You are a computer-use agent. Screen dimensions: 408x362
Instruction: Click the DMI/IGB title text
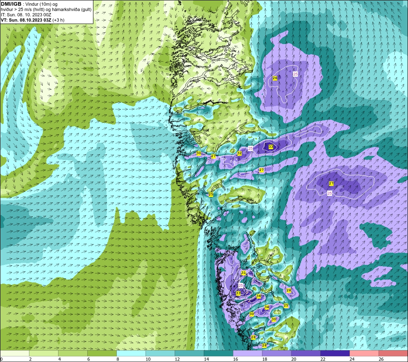(x=11, y=4)
